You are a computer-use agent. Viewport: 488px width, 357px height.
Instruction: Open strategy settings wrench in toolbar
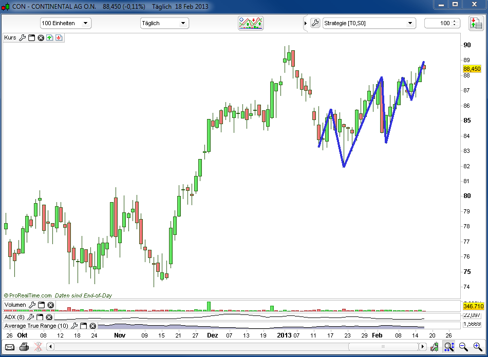(x=315, y=23)
